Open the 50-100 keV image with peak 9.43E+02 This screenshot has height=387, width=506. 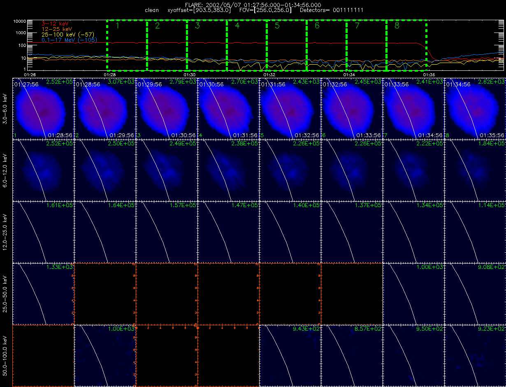[x=290, y=355]
